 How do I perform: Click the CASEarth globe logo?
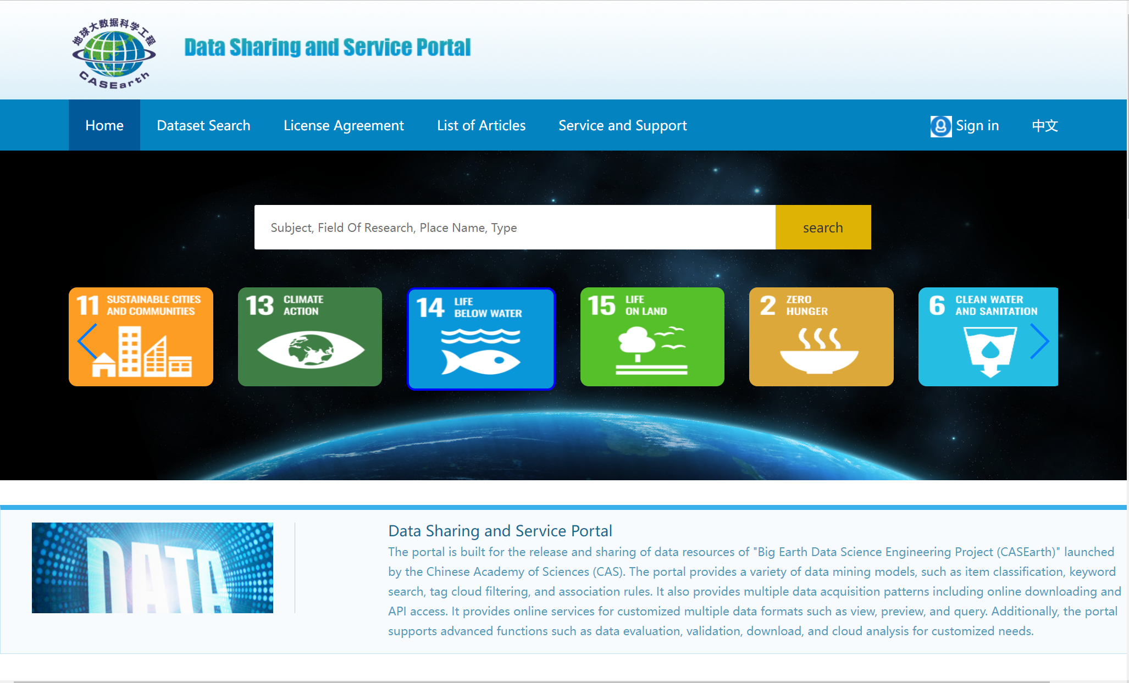click(x=114, y=53)
